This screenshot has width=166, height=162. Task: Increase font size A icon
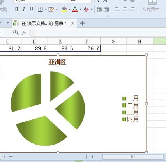point(97,1)
